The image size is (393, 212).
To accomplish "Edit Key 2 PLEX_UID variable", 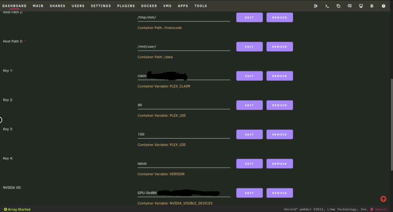I will point(250,105).
